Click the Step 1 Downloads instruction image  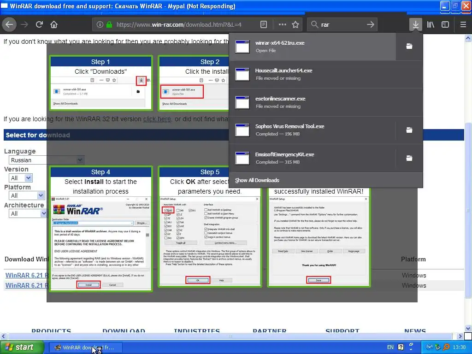101,83
